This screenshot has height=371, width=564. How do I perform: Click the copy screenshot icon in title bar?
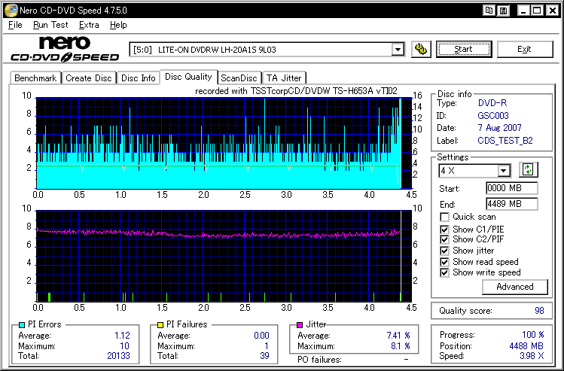point(489,10)
